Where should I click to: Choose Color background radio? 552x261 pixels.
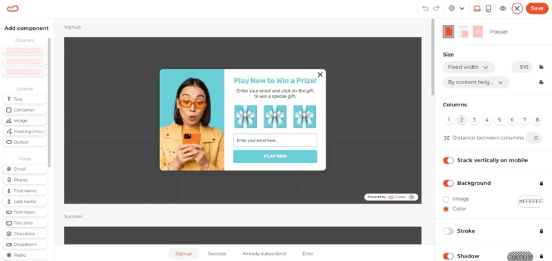446,209
